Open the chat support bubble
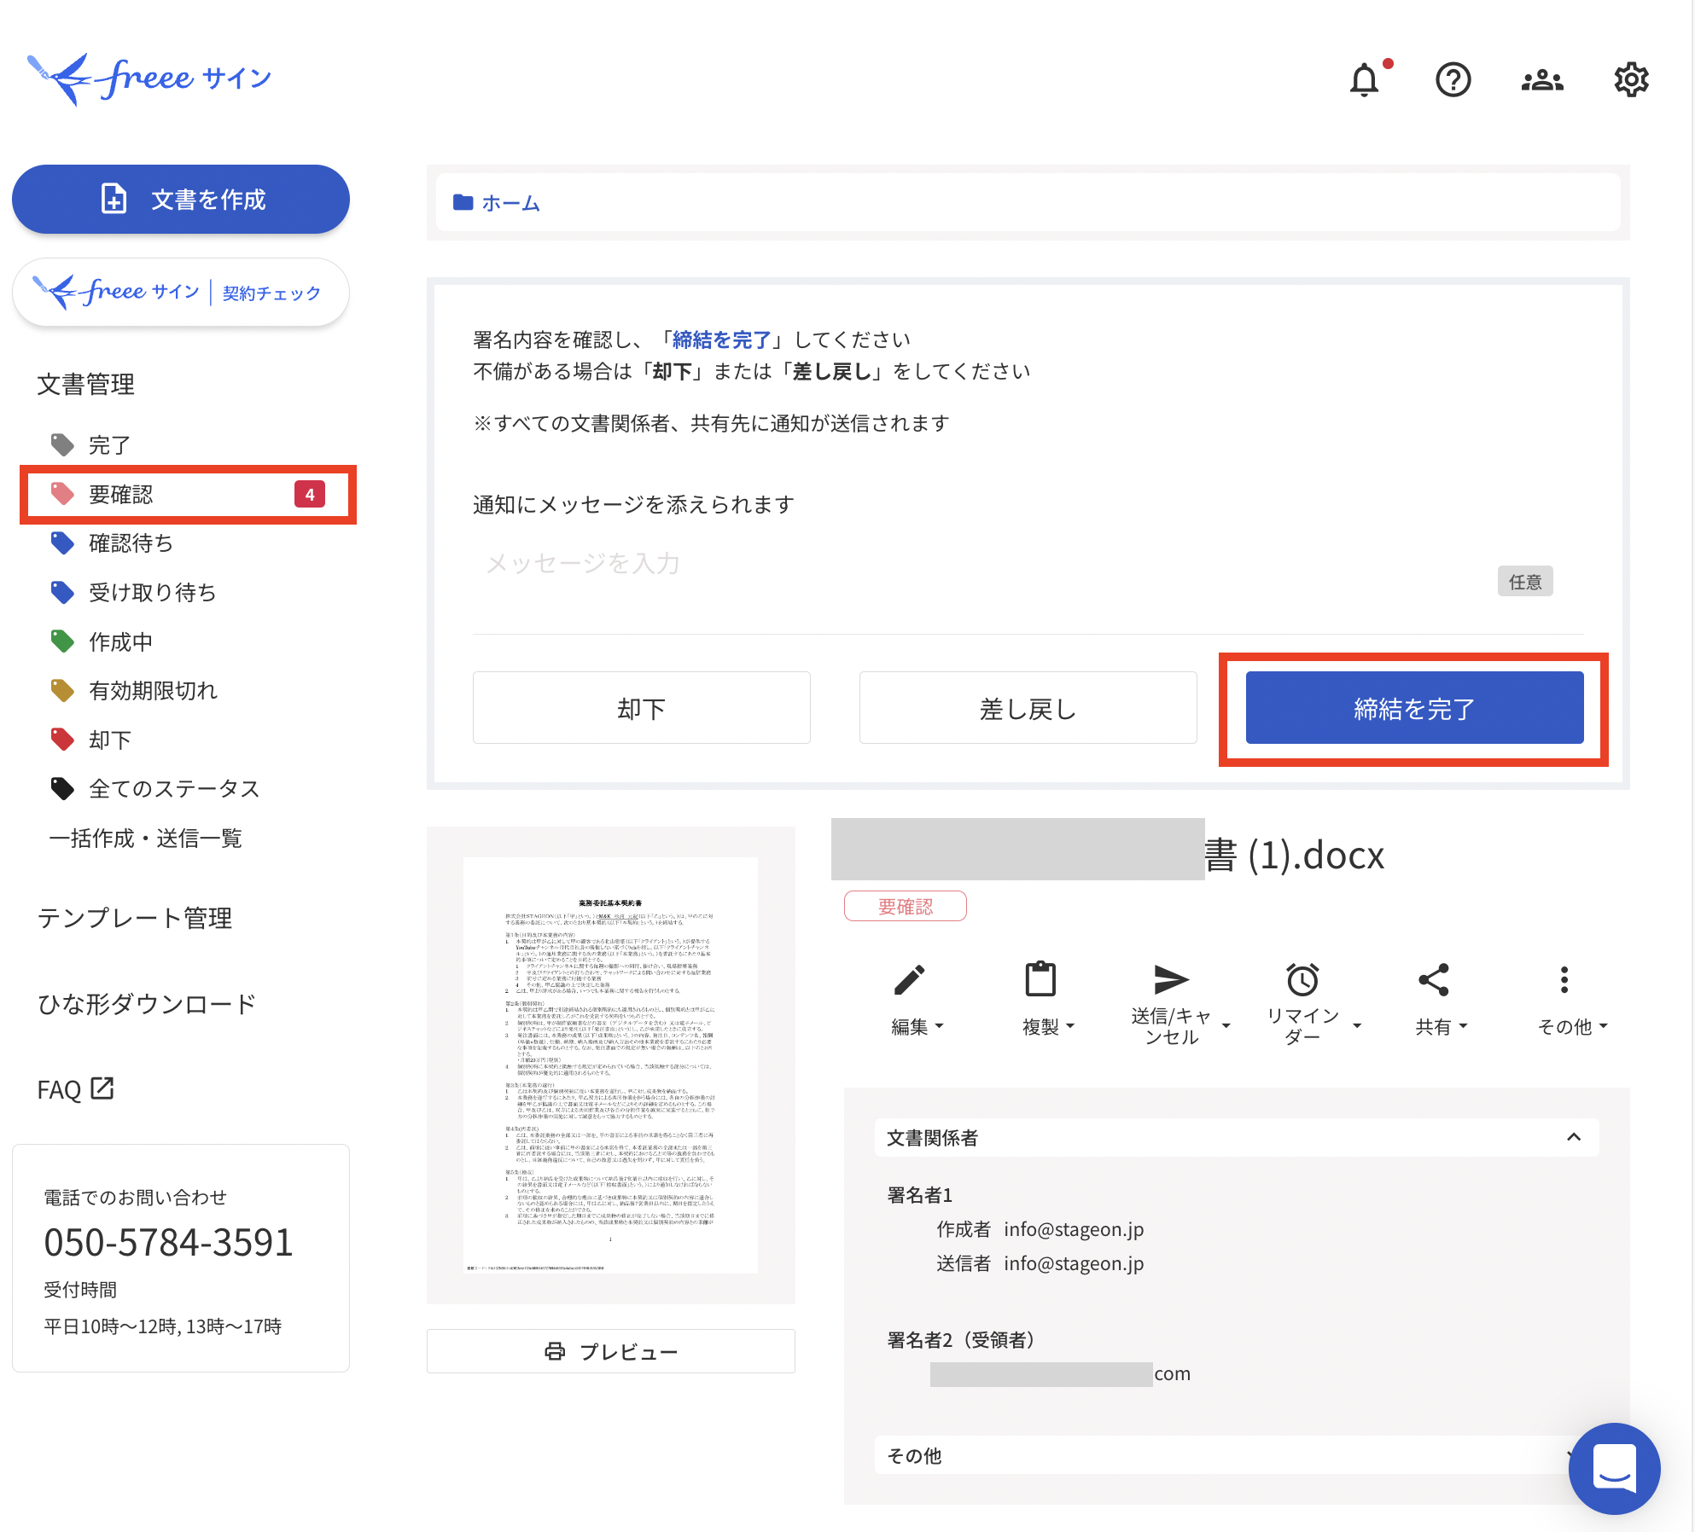1695x1532 pixels. pyautogui.click(x=1614, y=1468)
